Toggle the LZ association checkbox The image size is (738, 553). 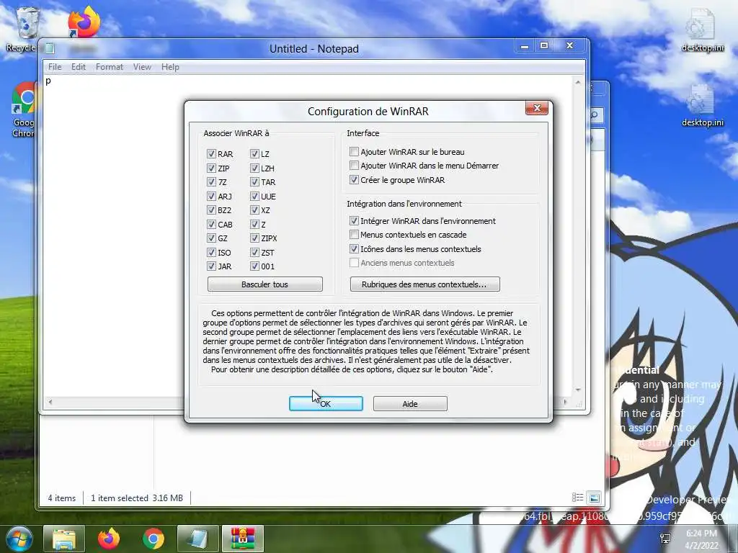point(254,154)
